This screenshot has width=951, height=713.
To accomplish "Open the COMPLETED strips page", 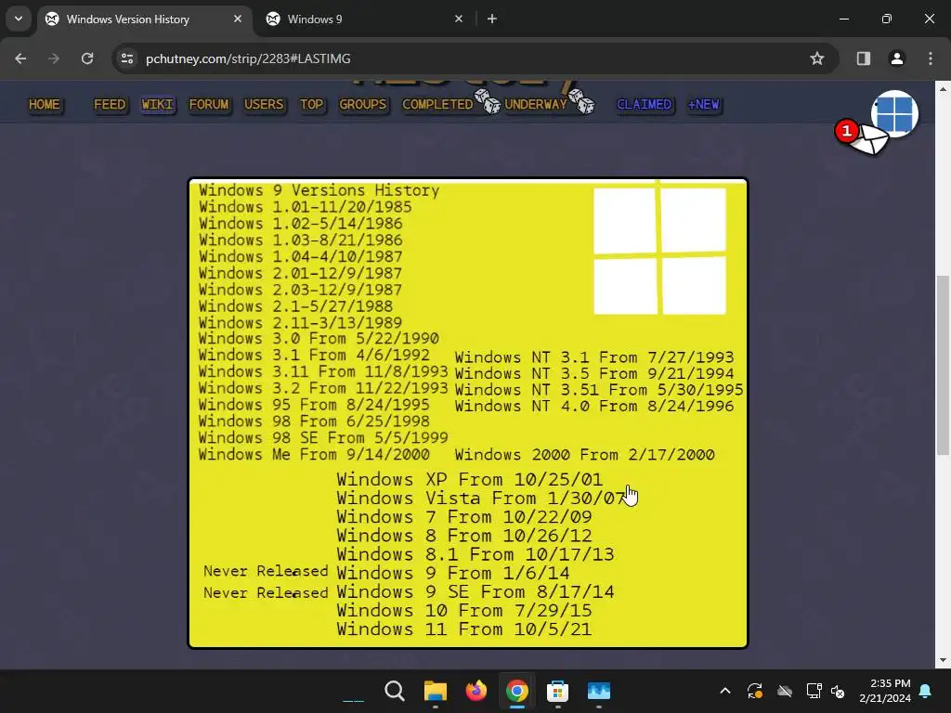I will (437, 105).
